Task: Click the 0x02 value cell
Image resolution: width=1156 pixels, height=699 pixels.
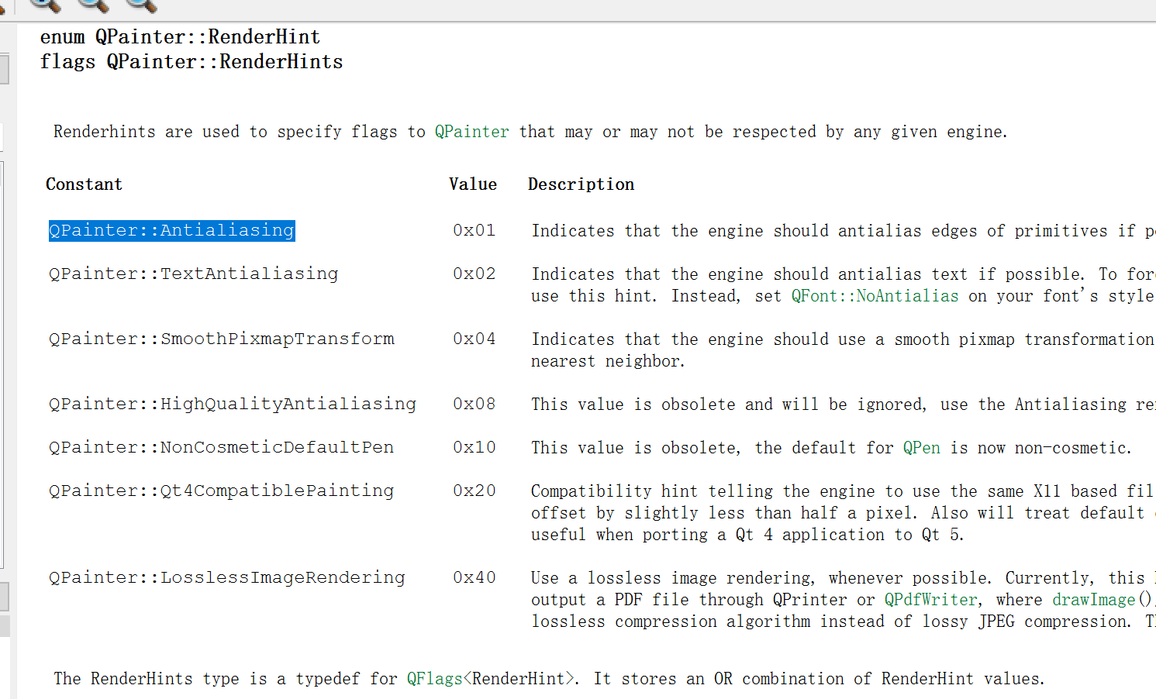Action: click(x=474, y=274)
